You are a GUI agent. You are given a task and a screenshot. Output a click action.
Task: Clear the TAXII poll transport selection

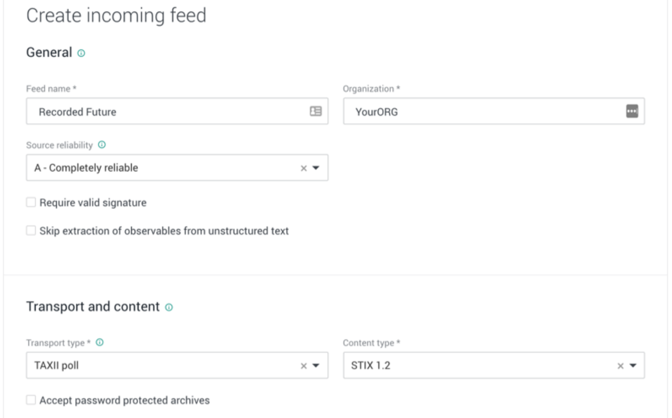tap(303, 366)
